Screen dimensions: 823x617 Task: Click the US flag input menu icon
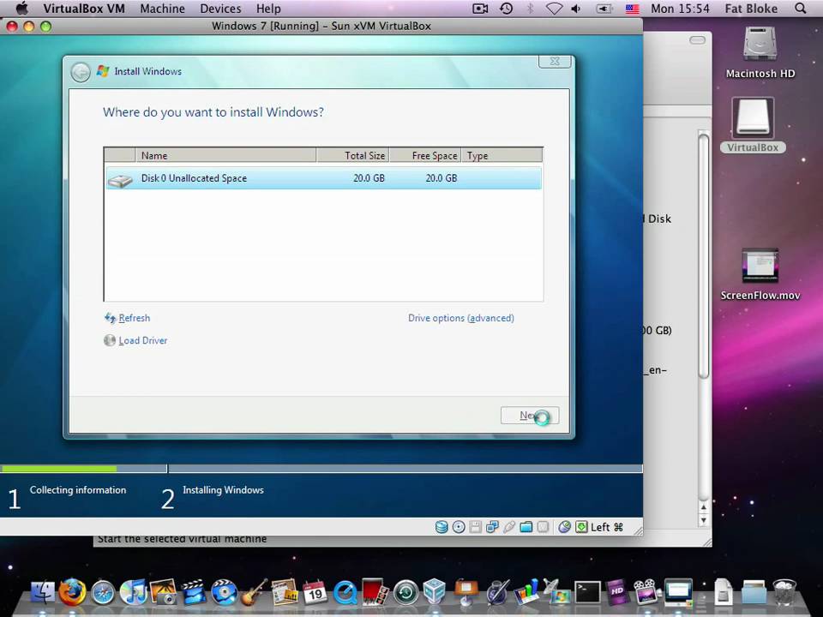[632, 9]
